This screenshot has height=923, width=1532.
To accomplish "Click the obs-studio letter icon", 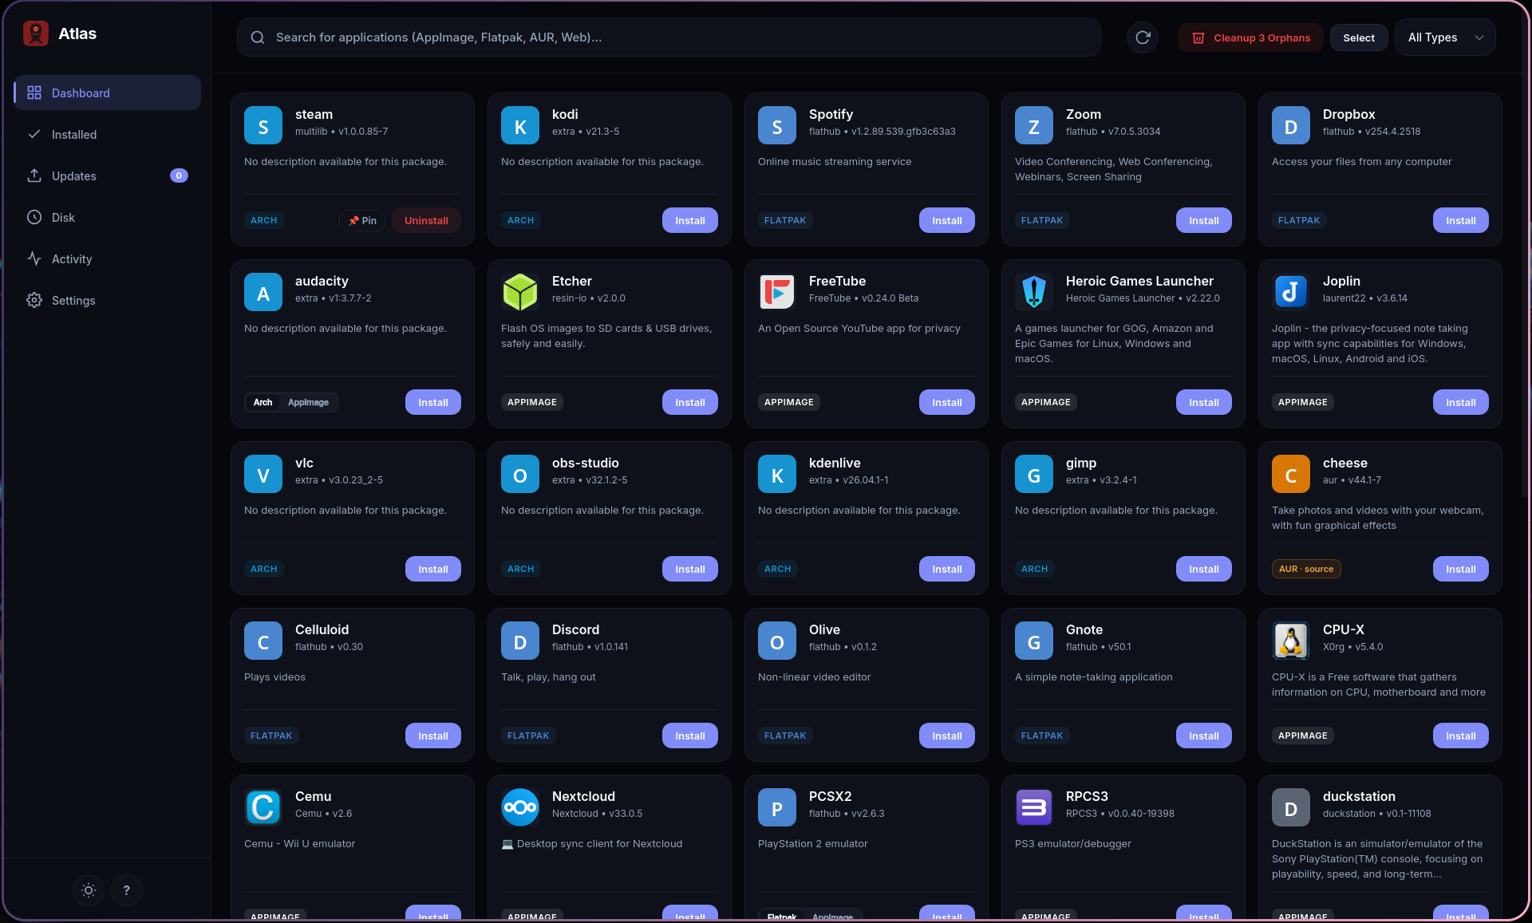I will pyautogui.click(x=520, y=474).
